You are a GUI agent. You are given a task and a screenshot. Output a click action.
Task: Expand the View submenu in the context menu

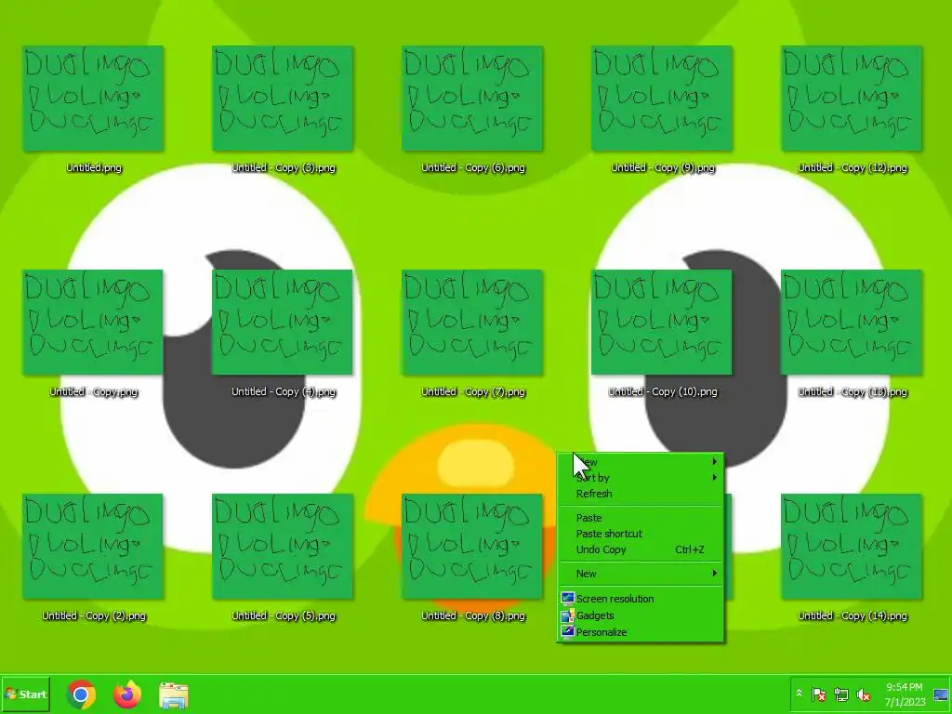click(x=641, y=462)
